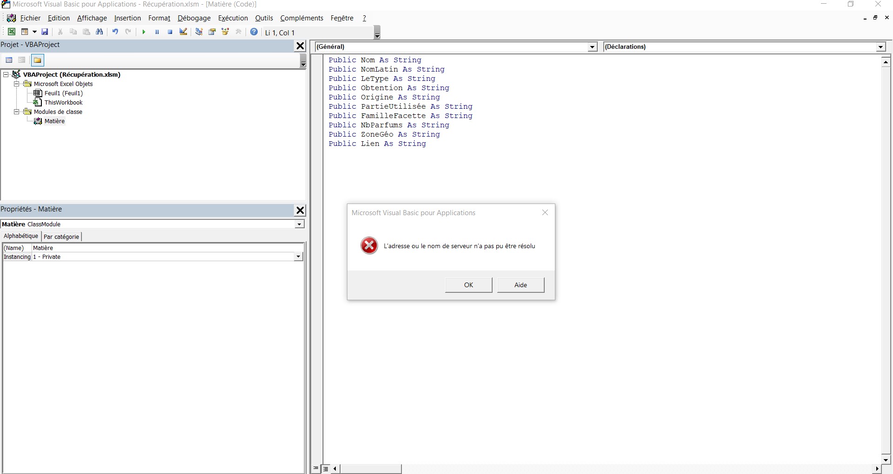Collapse the Modules de classe folder
893x474 pixels.
point(16,112)
